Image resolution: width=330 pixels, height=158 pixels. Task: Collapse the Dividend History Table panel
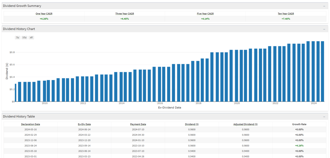(324, 117)
